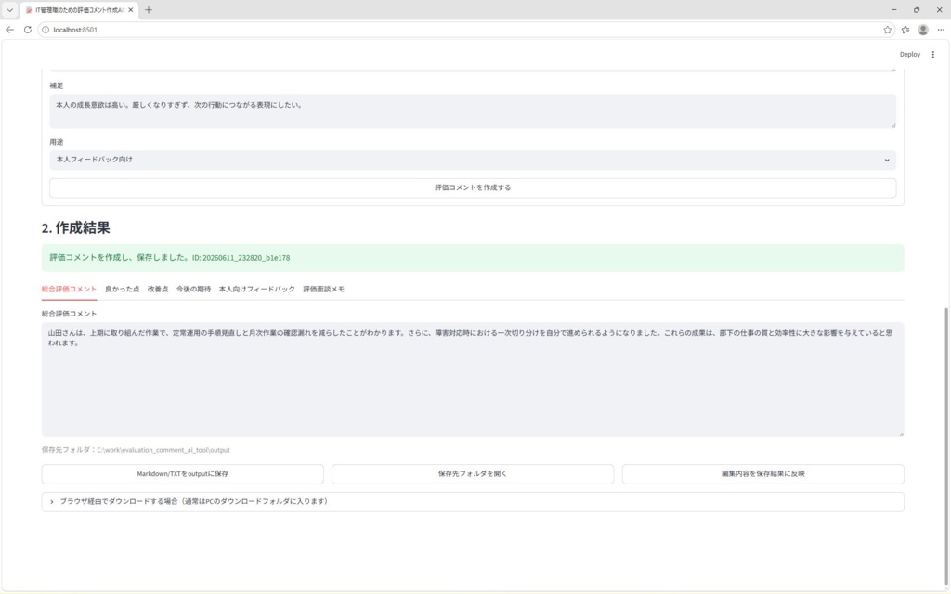Viewport: 951px width, 594px height.
Task: Open the tab search chevron
Action: (9, 10)
